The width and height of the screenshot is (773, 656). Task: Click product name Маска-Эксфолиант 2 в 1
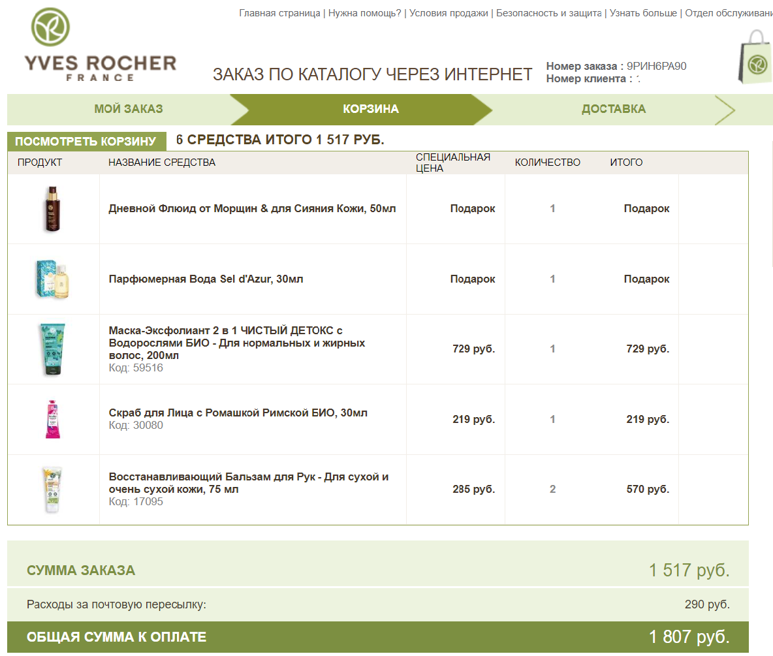236,343
